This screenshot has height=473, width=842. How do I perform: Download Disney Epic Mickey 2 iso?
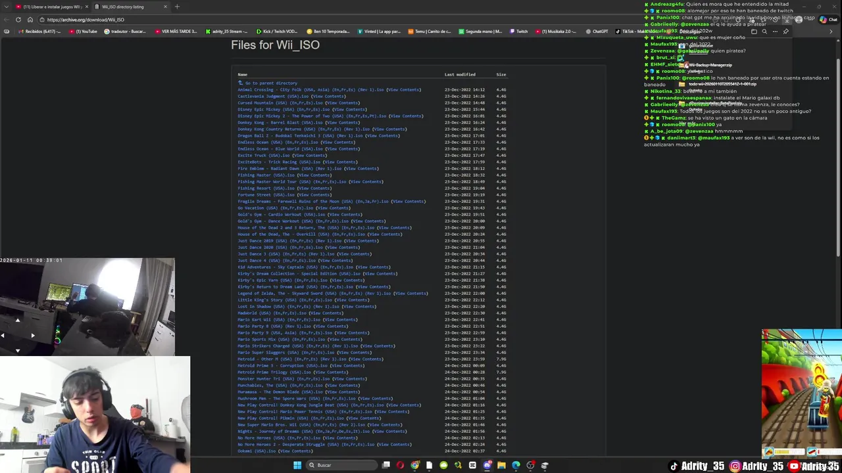coord(312,116)
